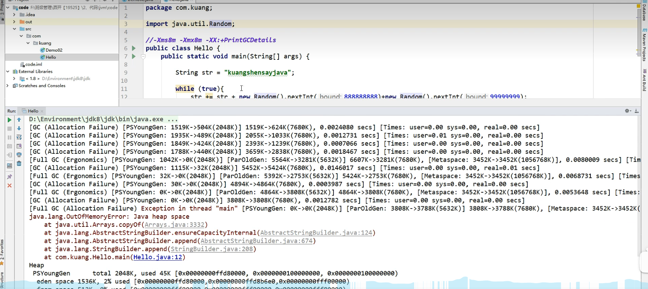Open StringBuilder.java:208 link

212,249
